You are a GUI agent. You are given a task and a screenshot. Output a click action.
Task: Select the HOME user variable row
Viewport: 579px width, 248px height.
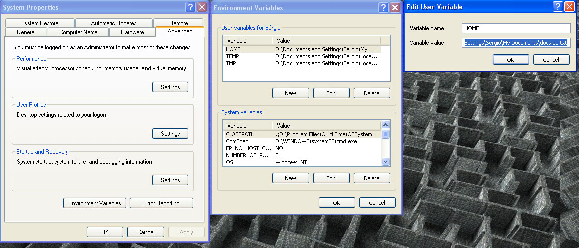coord(302,49)
